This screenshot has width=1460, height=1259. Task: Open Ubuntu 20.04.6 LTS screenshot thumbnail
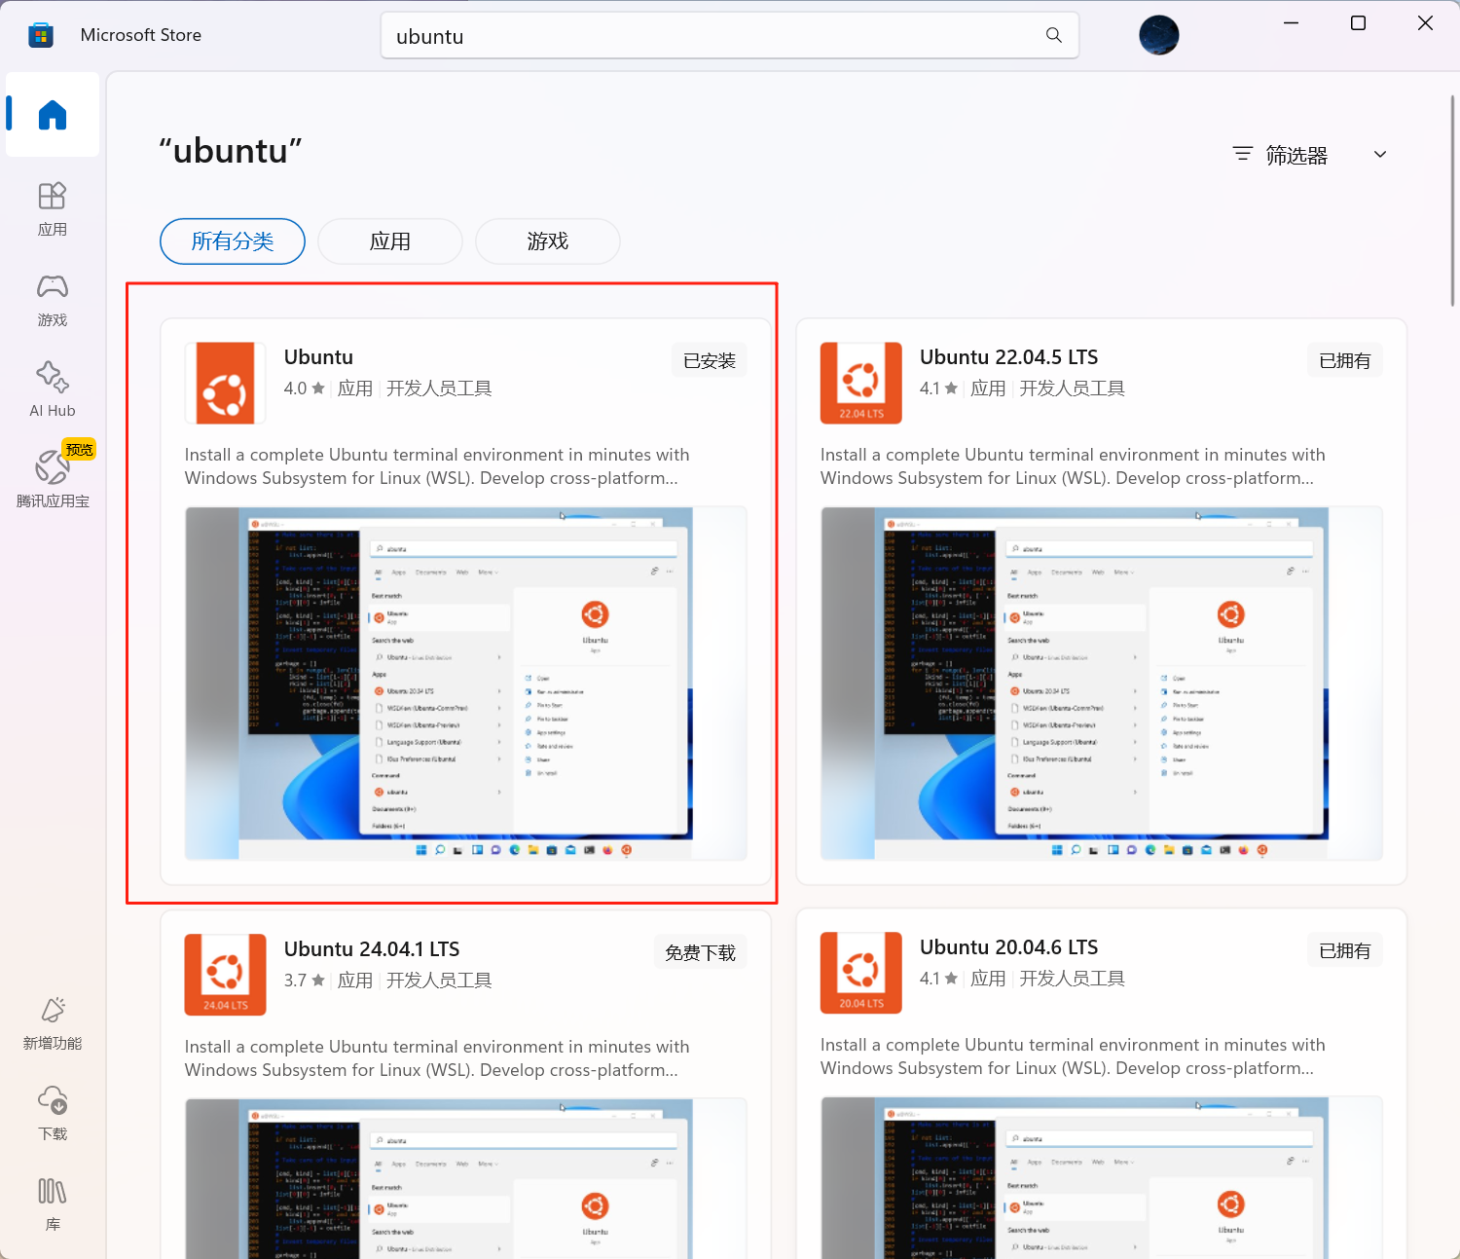click(1101, 1177)
